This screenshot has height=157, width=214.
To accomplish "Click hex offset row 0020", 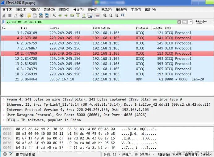I will (7, 138).
